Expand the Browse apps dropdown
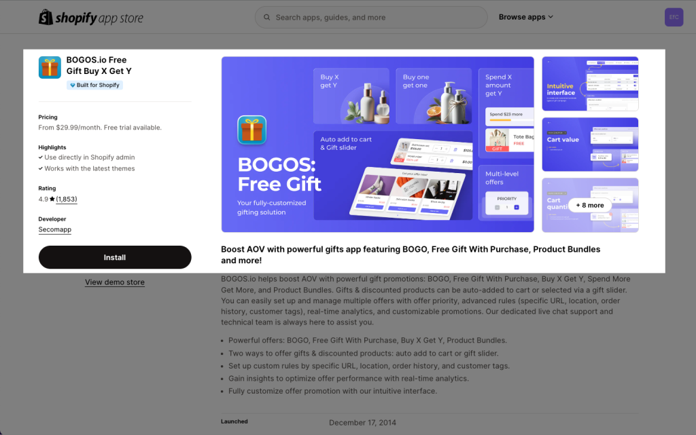 [x=525, y=17]
